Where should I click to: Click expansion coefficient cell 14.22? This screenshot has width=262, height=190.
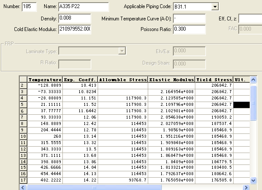point(80,180)
